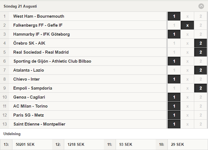Click the 13 correct payout 50201 SEK
The image size is (208, 150).
[x=25, y=144]
